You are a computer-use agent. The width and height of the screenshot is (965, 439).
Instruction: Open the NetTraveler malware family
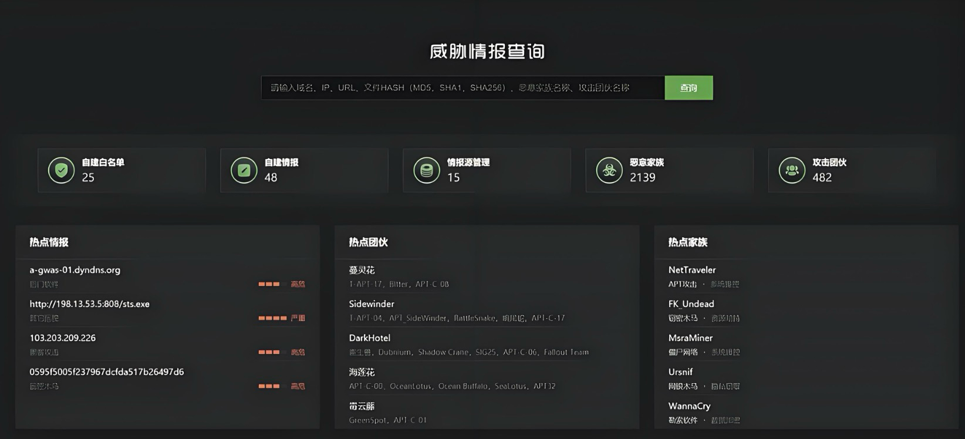pyautogui.click(x=692, y=270)
